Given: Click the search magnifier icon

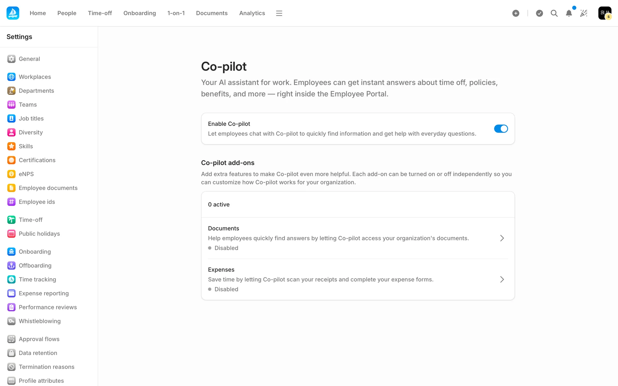Looking at the screenshot, I should pyautogui.click(x=554, y=13).
